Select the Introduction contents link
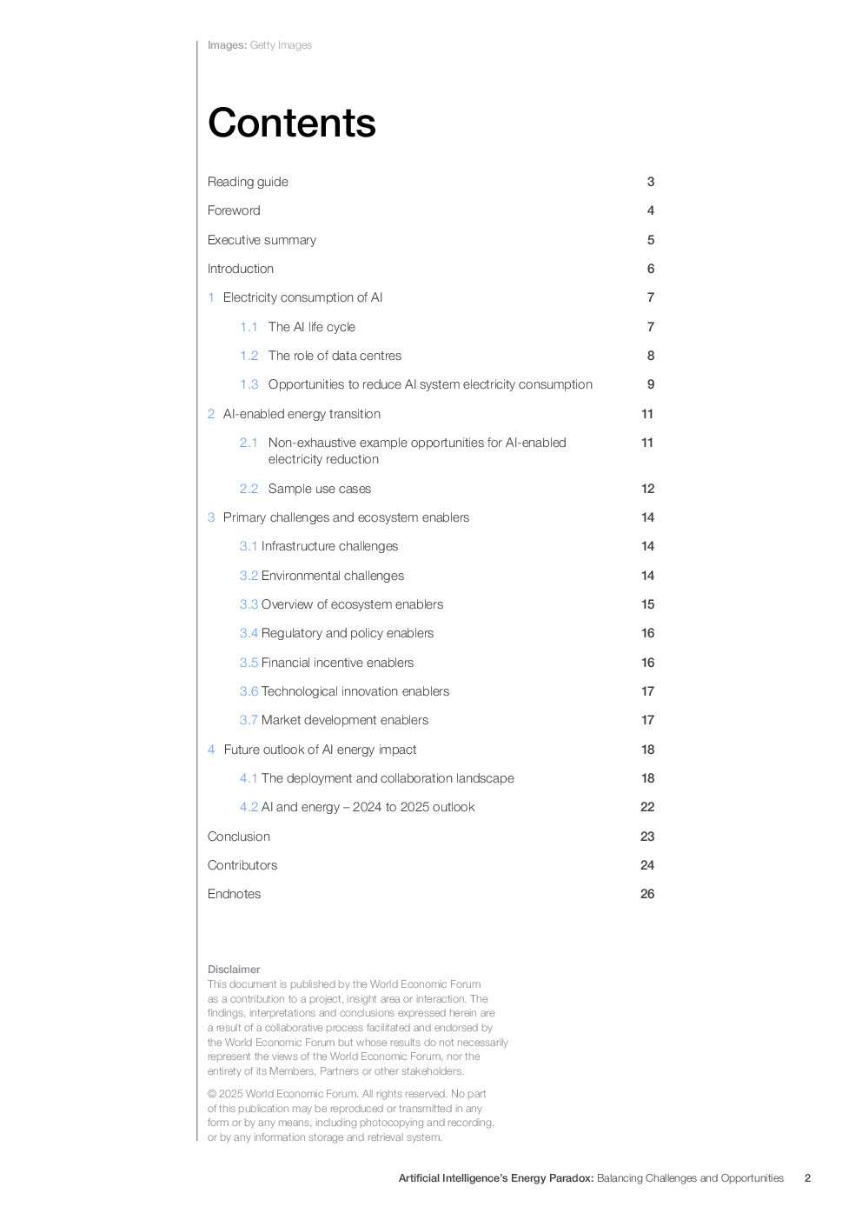This screenshot has width=862, height=1220. point(241,269)
